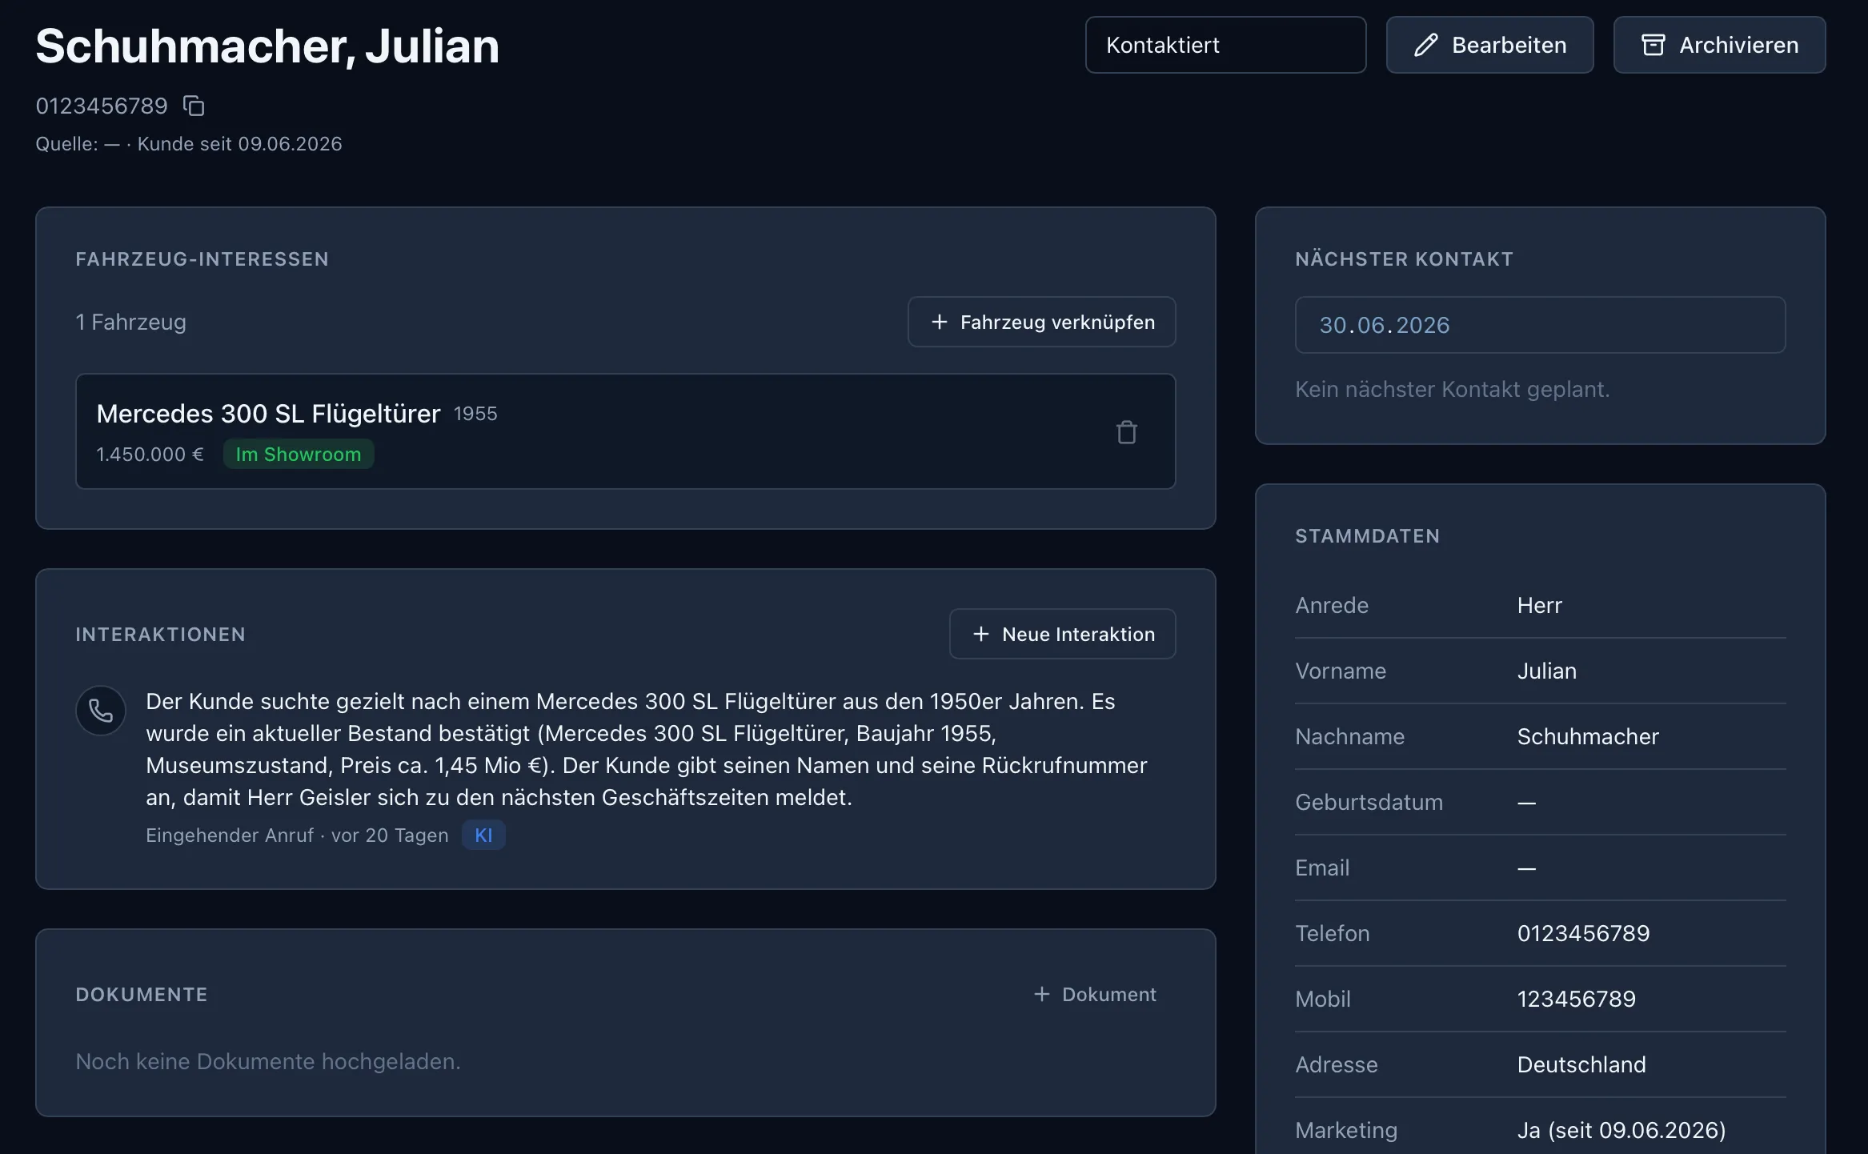Click the Nachname value Schuhmacher
The height and width of the screenshot is (1154, 1868).
coord(1588,736)
